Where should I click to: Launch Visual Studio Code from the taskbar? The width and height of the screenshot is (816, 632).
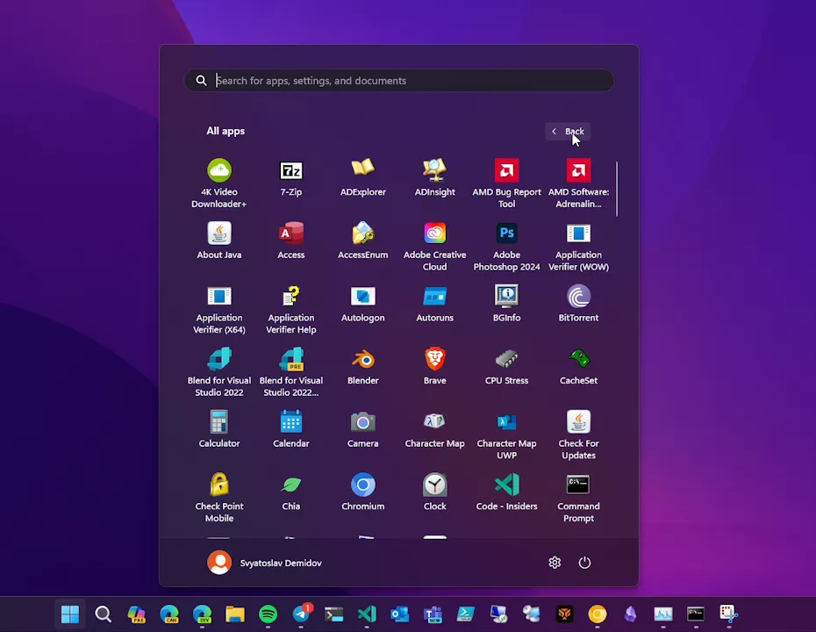tap(367, 614)
